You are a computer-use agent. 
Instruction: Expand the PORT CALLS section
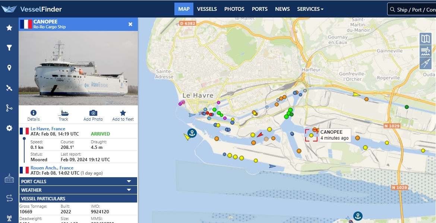click(78, 181)
